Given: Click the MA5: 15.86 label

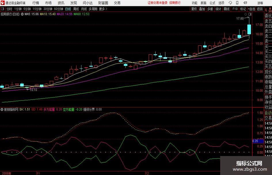Looking at the screenshot, I should (x=32, y=14).
